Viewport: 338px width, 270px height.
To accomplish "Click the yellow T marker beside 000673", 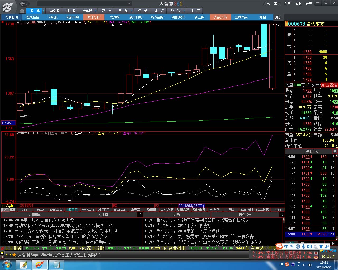I will 287,23.
